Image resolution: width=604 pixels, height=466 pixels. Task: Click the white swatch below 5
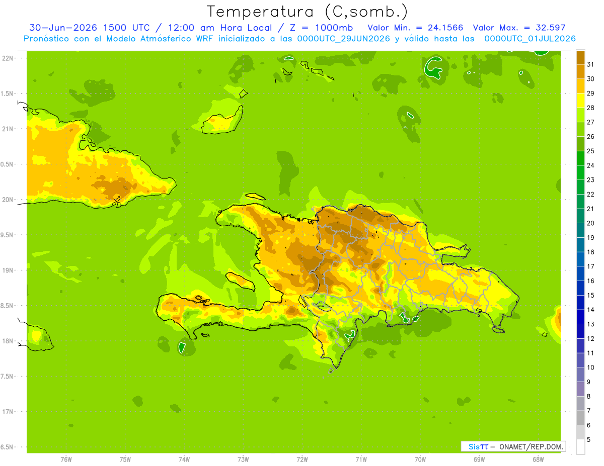coord(580,447)
